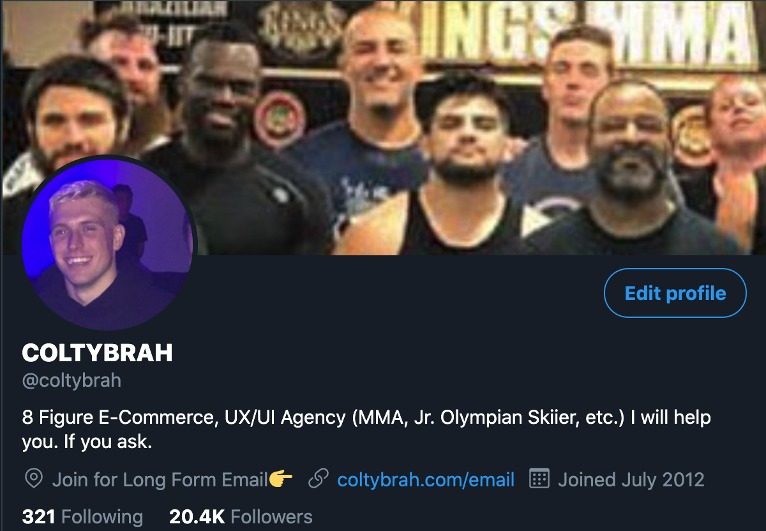
Task: View the 20.4K Followers list
Action: tap(241, 516)
